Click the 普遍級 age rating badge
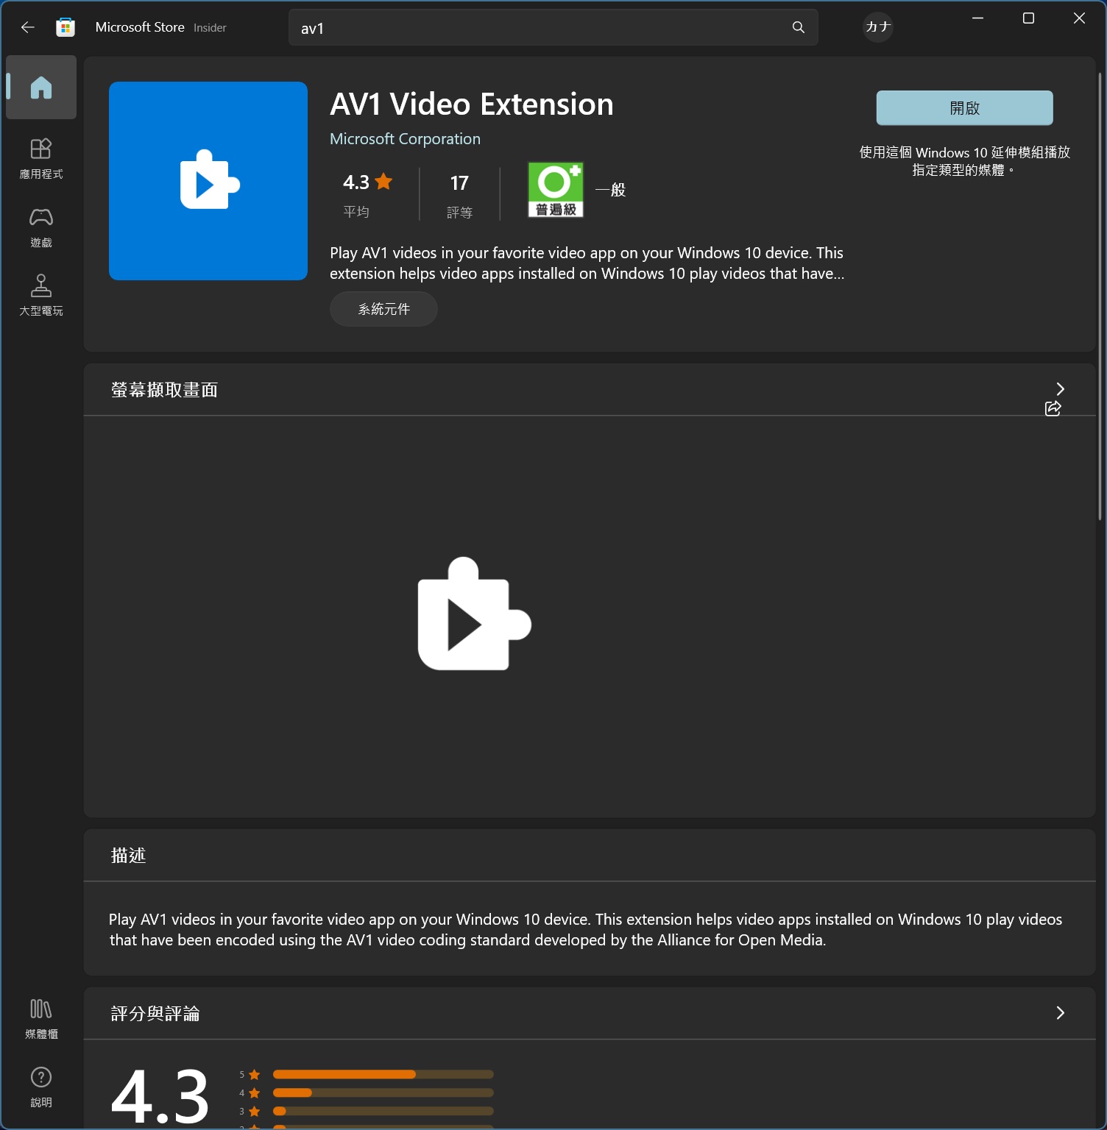The height and width of the screenshot is (1130, 1107). pyautogui.click(x=556, y=190)
